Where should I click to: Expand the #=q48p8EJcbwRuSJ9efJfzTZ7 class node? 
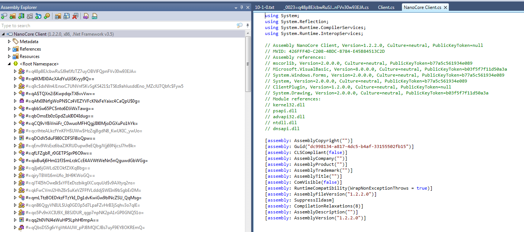16,71
